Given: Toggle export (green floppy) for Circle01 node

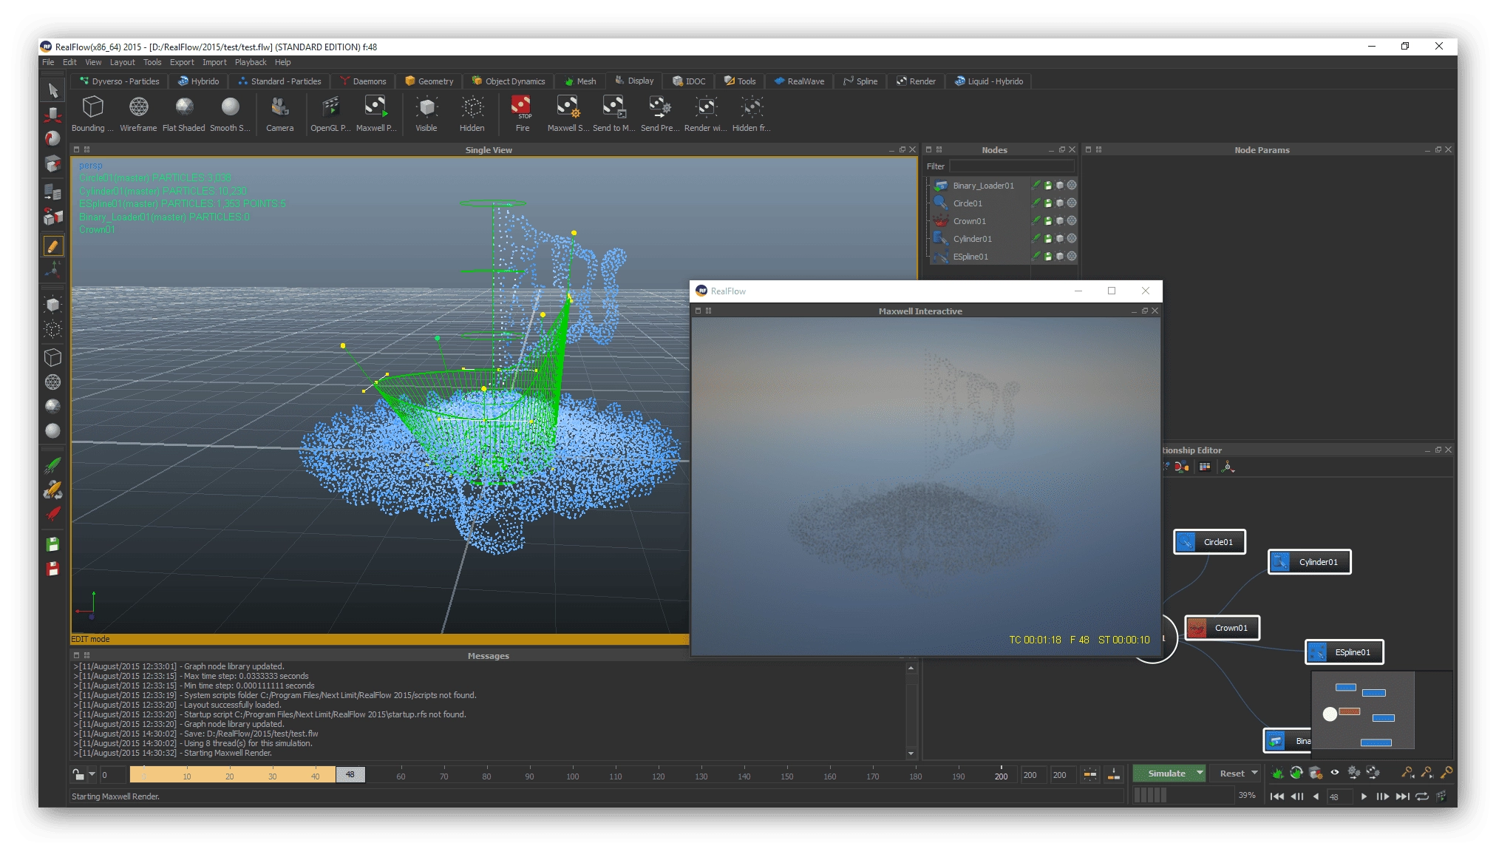Looking at the screenshot, I should coord(1048,203).
